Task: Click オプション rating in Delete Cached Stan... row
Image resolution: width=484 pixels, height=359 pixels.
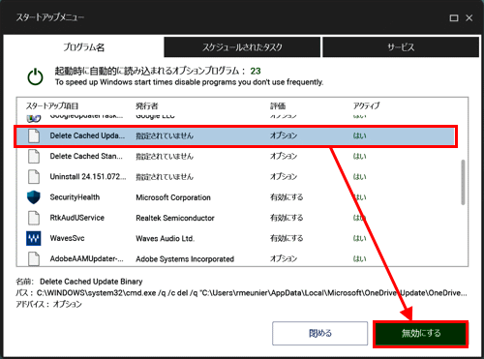Action: click(x=284, y=157)
